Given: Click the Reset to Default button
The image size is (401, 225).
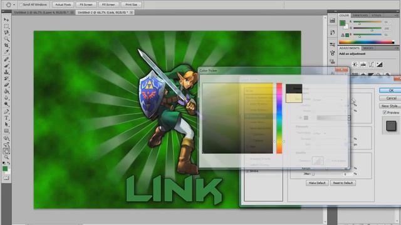Looking at the screenshot, I should (343, 183).
